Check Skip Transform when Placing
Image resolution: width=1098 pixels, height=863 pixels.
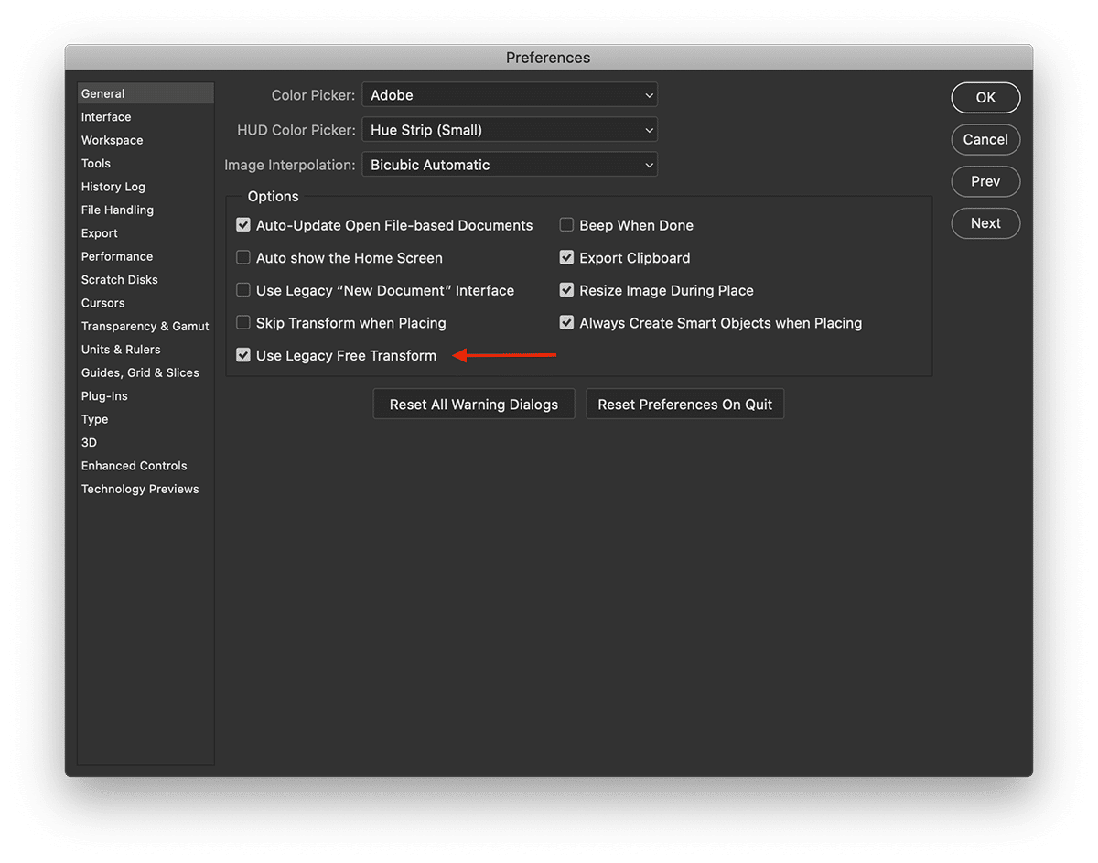[243, 323]
